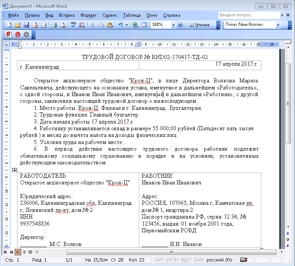Screen dimensions: 295x266
Task: Click the New Document icon
Action: [x=9, y=25]
